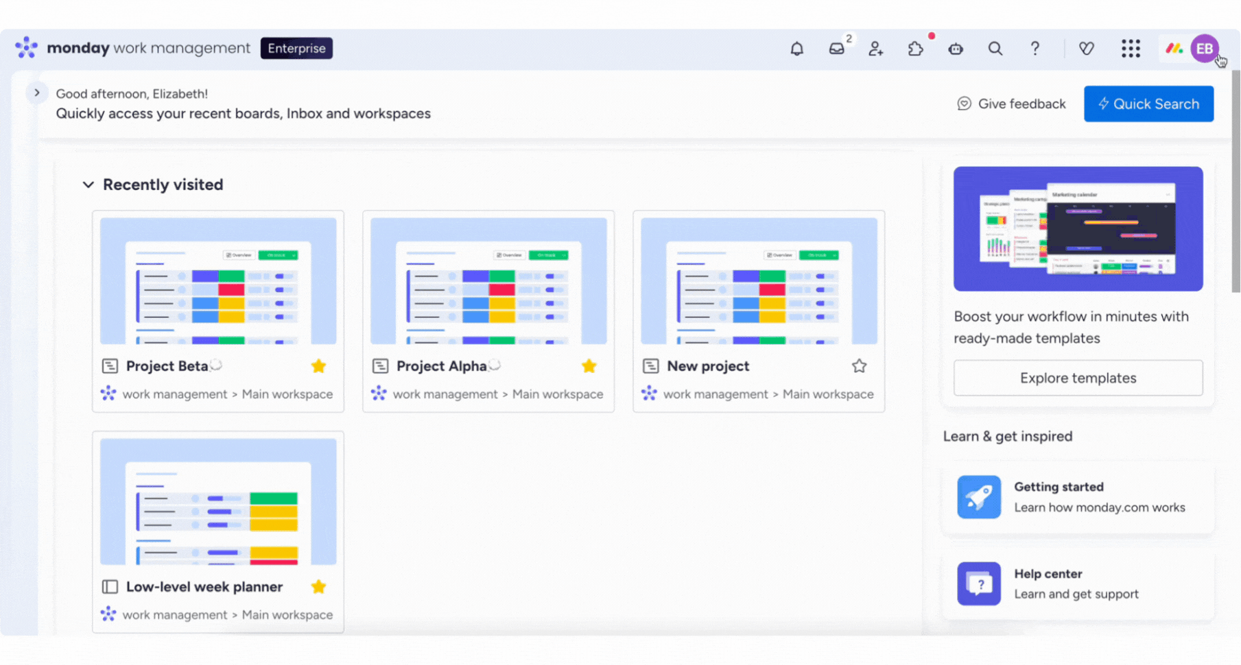Click the Getting started rocket icon
Image resolution: width=1241 pixels, height=665 pixels.
(979, 497)
